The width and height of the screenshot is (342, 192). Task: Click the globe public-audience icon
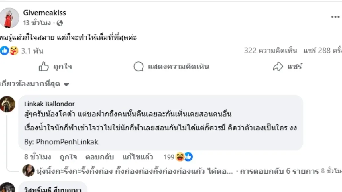click(60, 23)
